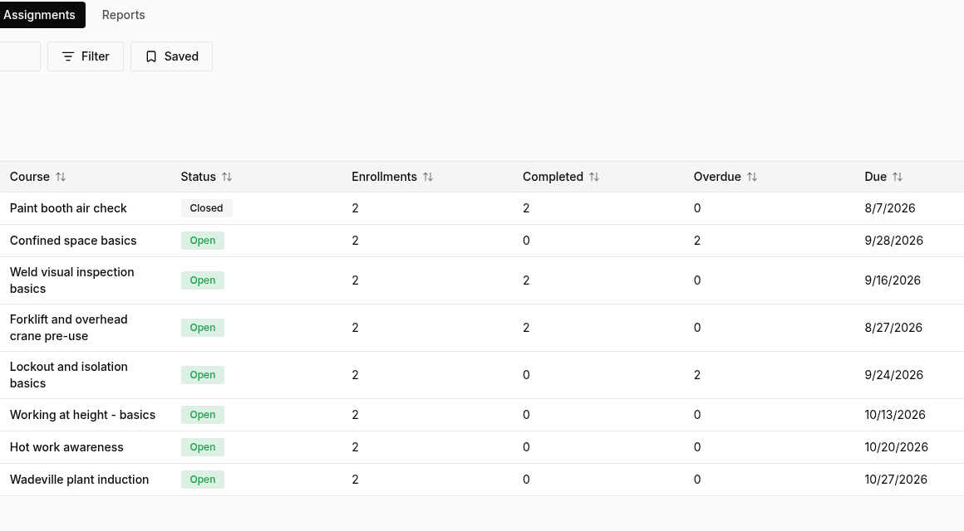This screenshot has height=531, width=964.
Task: Sort by Course column icon
Action: [60, 177]
